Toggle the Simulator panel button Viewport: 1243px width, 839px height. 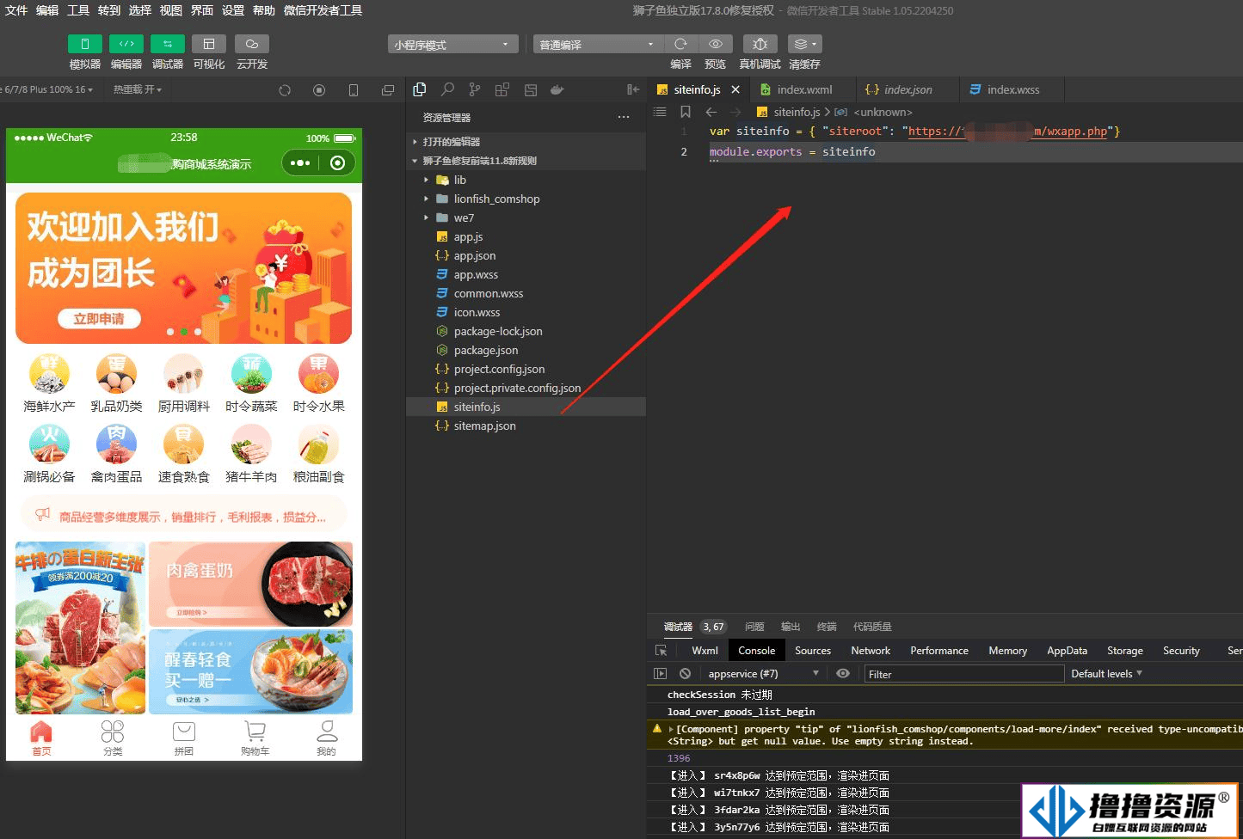pos(84,44)
